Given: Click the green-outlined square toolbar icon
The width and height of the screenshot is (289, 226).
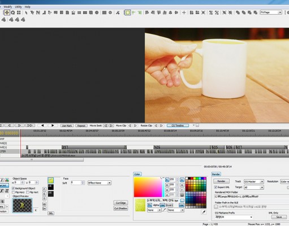Looking at the screenshot, I should click(128, 12).
